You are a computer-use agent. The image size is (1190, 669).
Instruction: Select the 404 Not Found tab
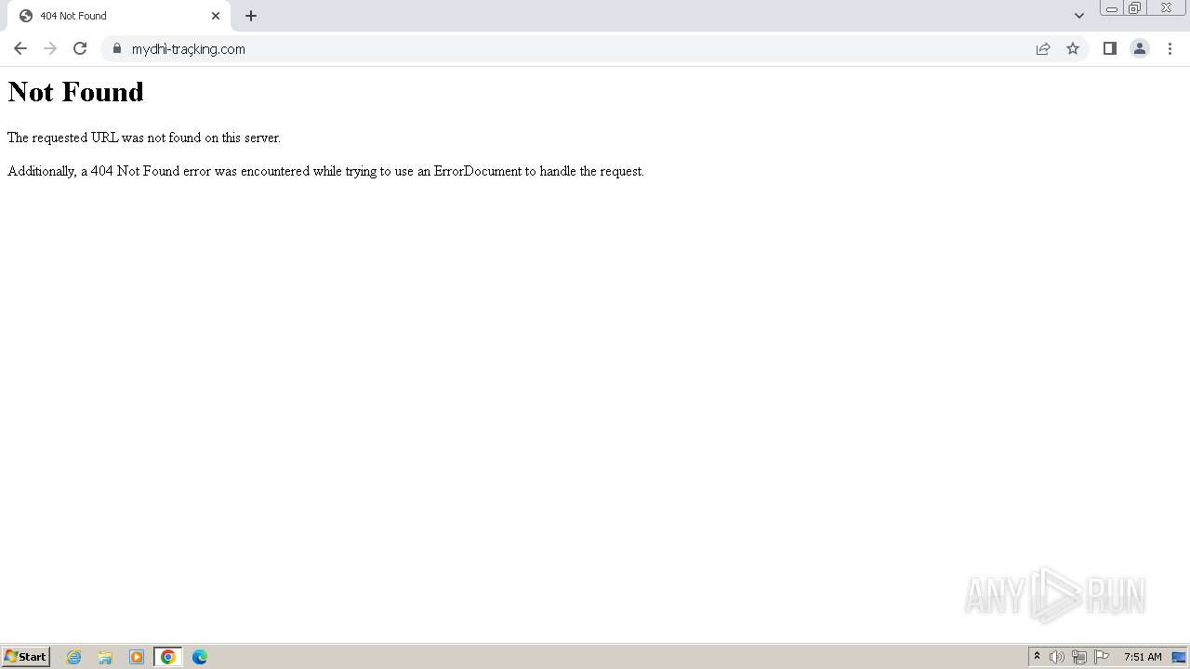[119, 16]
